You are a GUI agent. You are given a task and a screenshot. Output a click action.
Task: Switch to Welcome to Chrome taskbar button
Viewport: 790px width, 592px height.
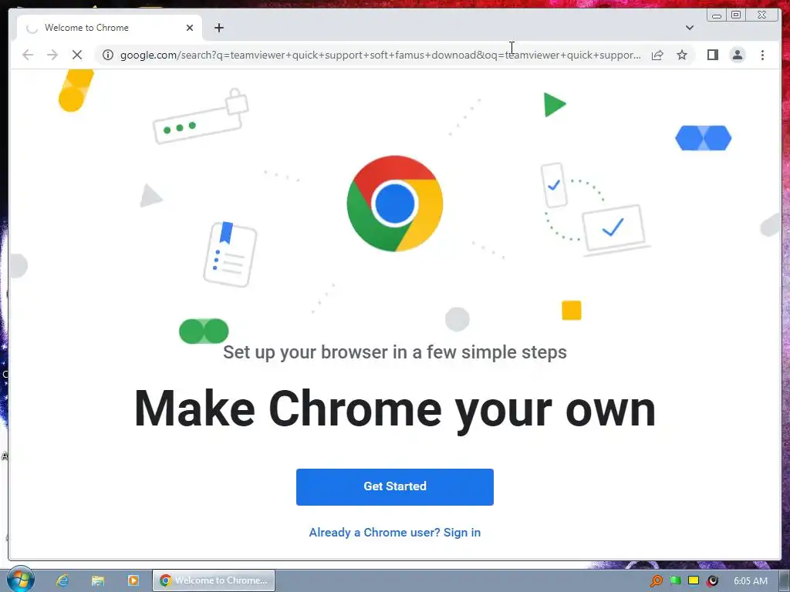point(214,580)
